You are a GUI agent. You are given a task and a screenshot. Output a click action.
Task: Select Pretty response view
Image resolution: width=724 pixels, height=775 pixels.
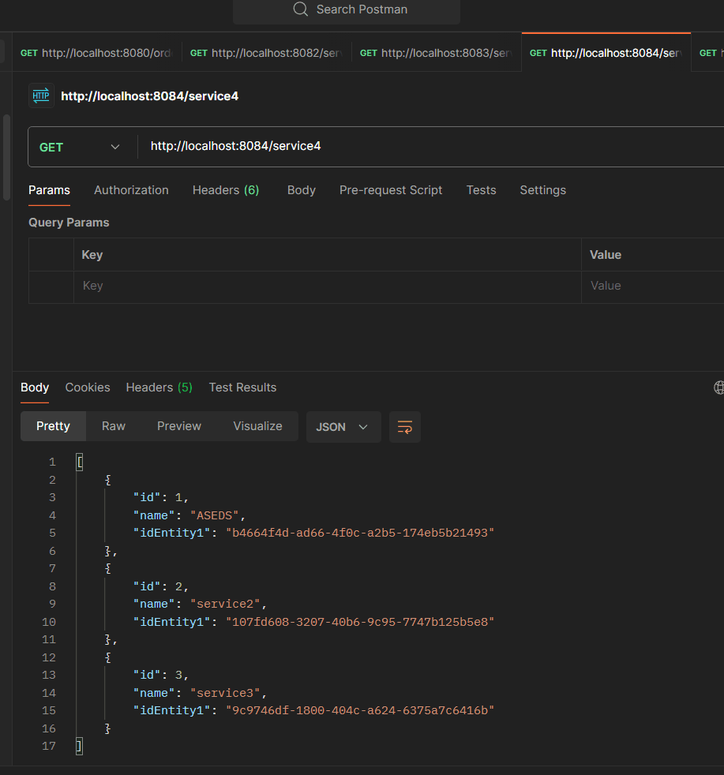pyautogui.click(x=53, y=426)
